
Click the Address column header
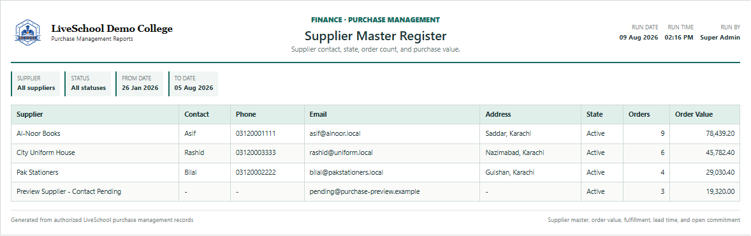[530, 115]
